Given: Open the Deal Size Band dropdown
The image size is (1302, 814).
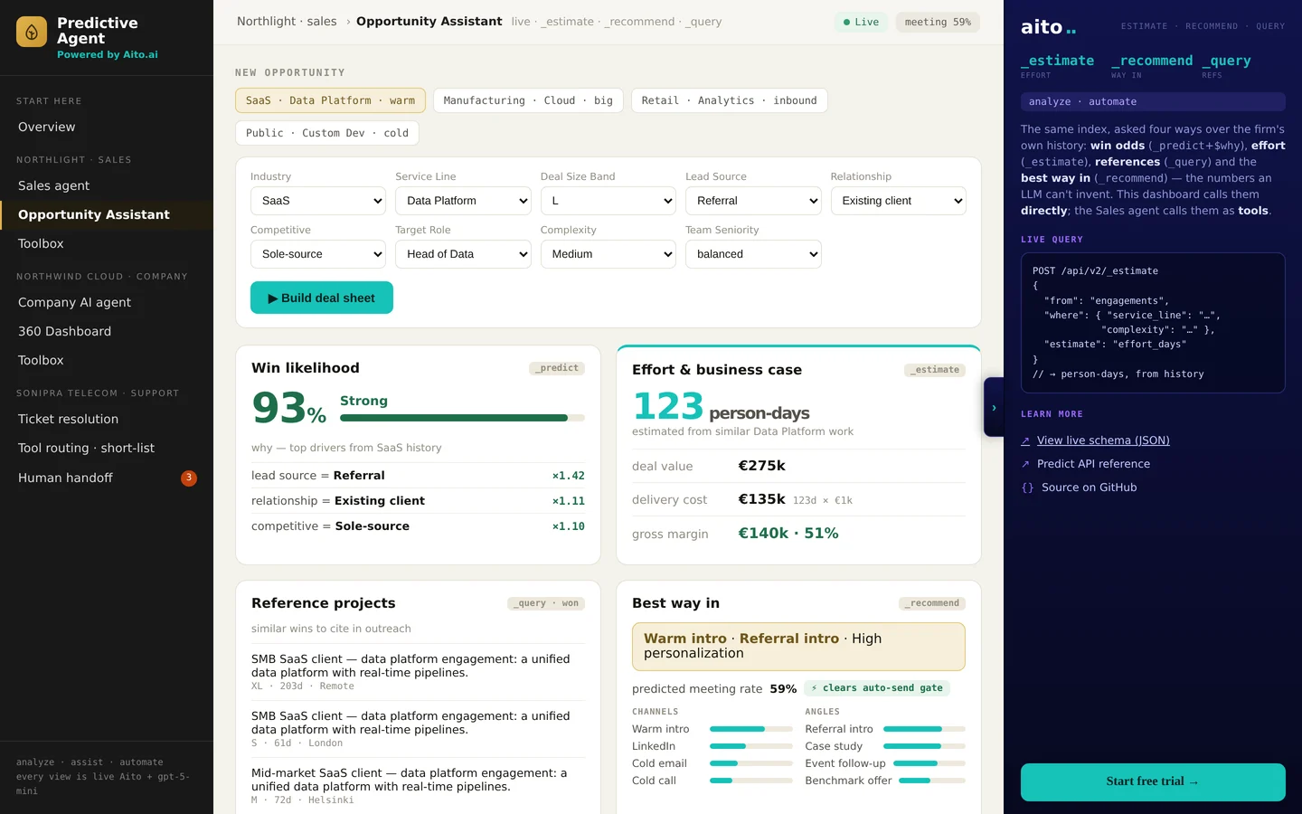Looking at the screenshot, I should pos(609,201).
